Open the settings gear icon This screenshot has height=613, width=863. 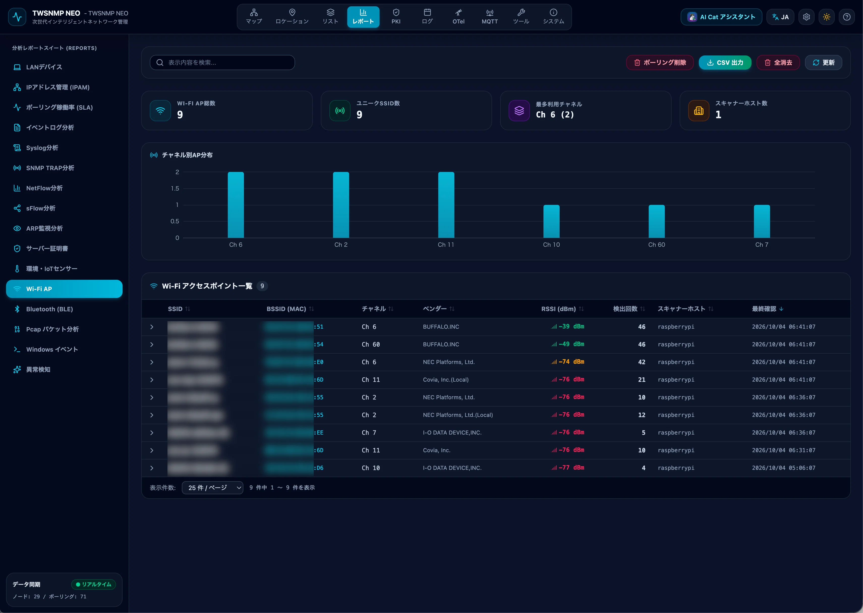click(806, 17)
